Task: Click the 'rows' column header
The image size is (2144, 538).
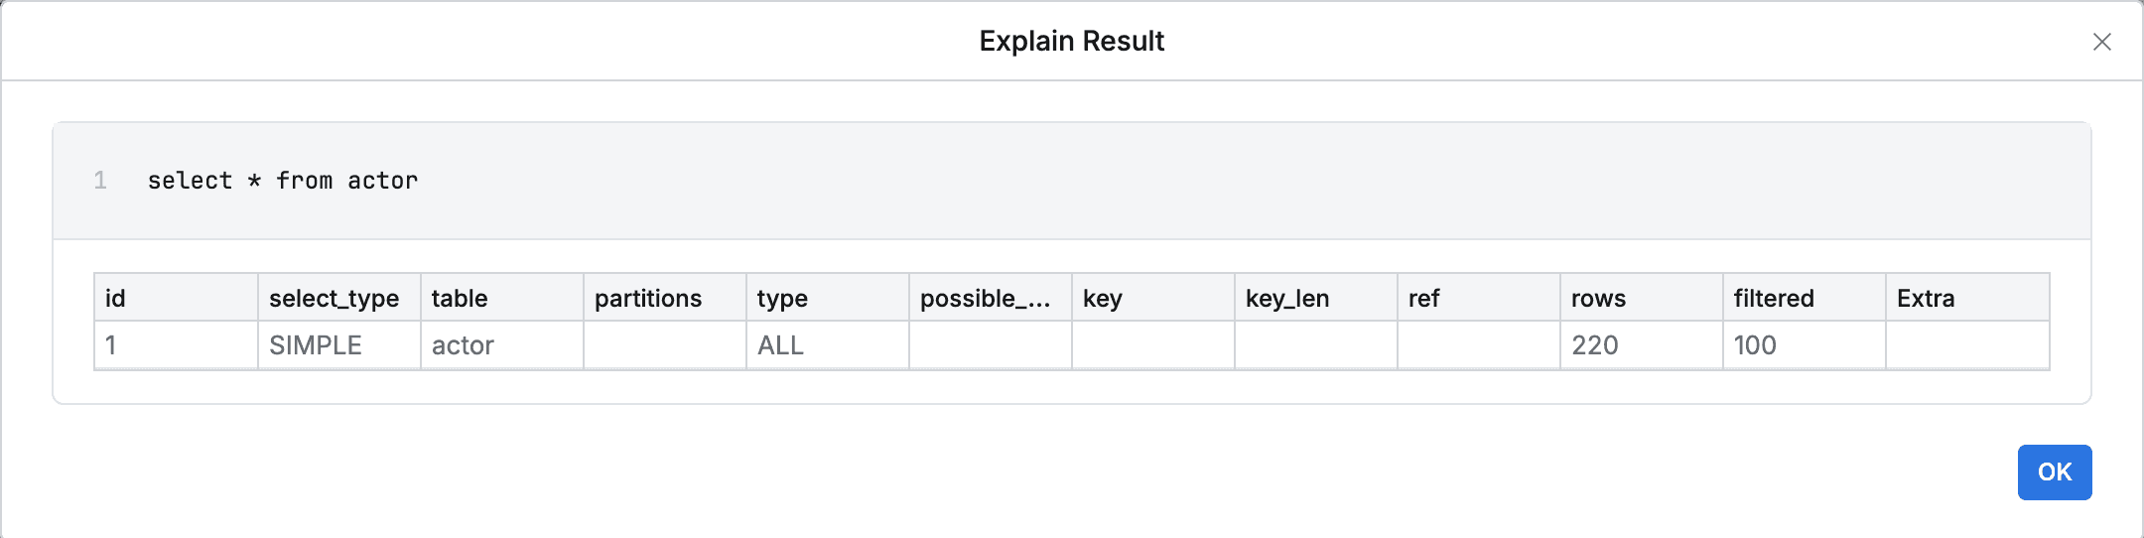Action: [x=1598, y=298]
